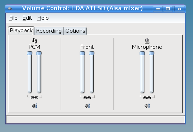Viewport: 193px width, 132px height.
Task: Toggle Microphone channel lock chain icon
Action: [147, 98]
